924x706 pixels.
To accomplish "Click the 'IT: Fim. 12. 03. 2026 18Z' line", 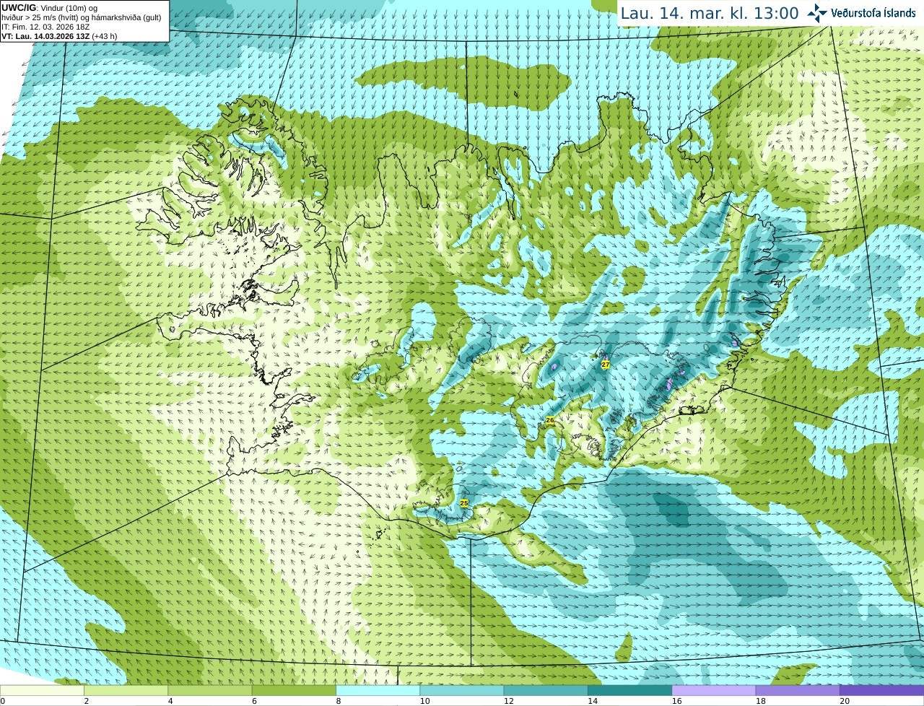I will click(x=45, y=27).
